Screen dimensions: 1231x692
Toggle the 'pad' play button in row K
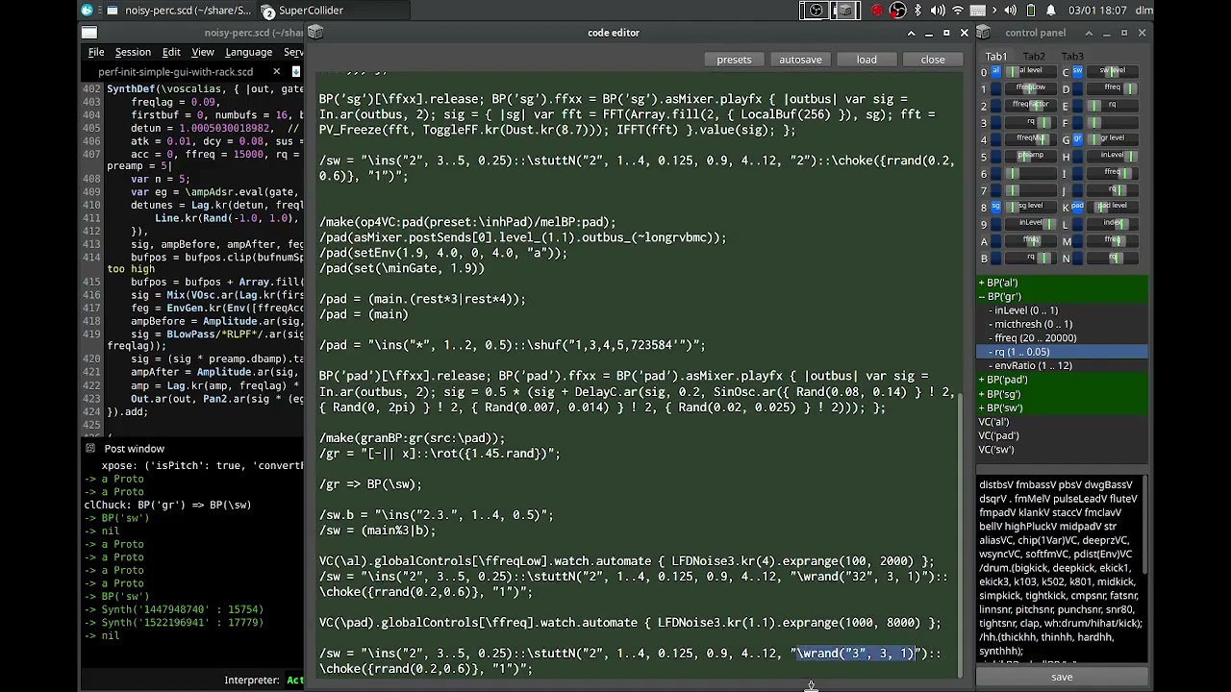pyautogui.click(x=1077, y=207)
